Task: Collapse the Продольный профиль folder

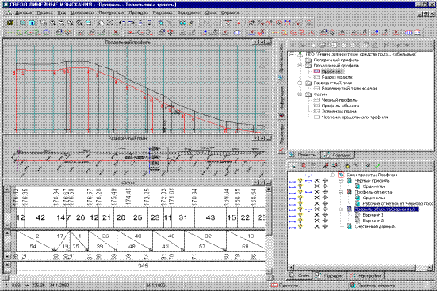Action: (x=300, y=66)
